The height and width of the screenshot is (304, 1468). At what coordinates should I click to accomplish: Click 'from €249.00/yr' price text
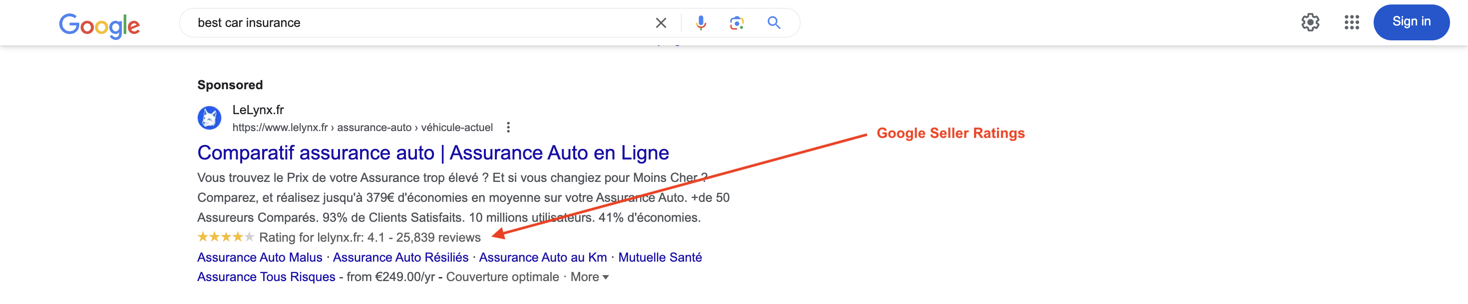coord(390,277)
